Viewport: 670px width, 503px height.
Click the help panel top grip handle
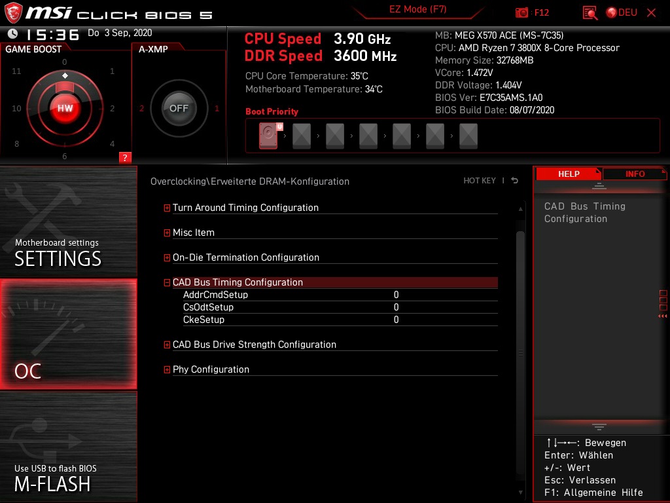coord(599,185)
